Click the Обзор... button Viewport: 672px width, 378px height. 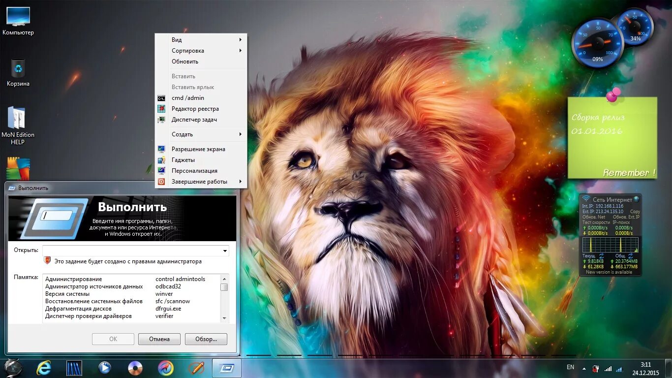[x=206, y=339]
